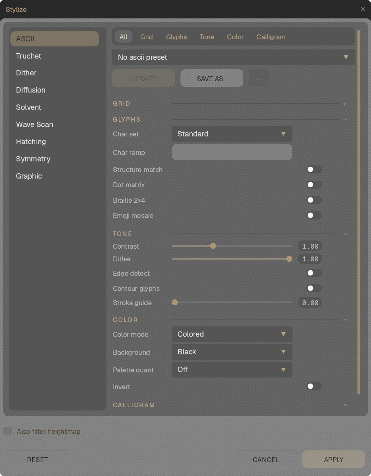Click the APPLY button

333,460
